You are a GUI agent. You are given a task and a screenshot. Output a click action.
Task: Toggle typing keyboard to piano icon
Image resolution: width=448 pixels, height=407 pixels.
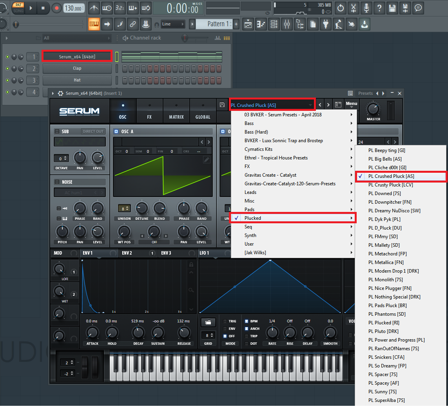click(x=94, y=24)
